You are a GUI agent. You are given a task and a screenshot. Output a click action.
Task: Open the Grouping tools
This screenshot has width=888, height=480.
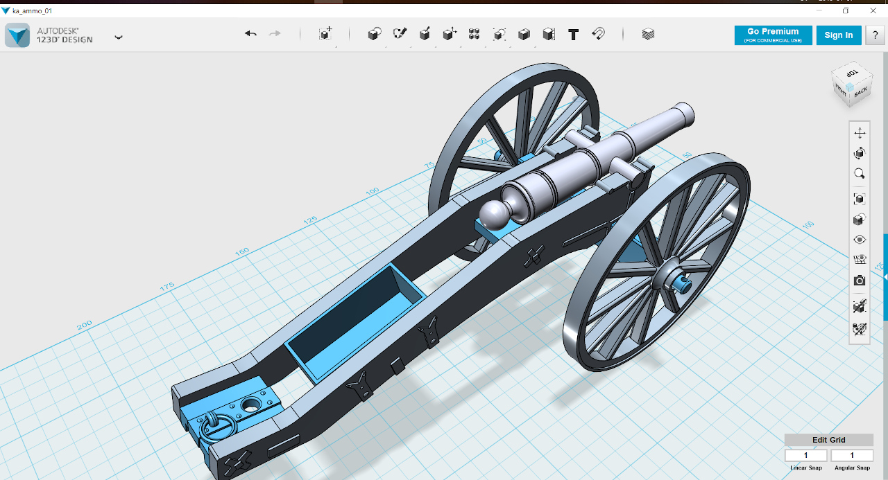point(499,34)
